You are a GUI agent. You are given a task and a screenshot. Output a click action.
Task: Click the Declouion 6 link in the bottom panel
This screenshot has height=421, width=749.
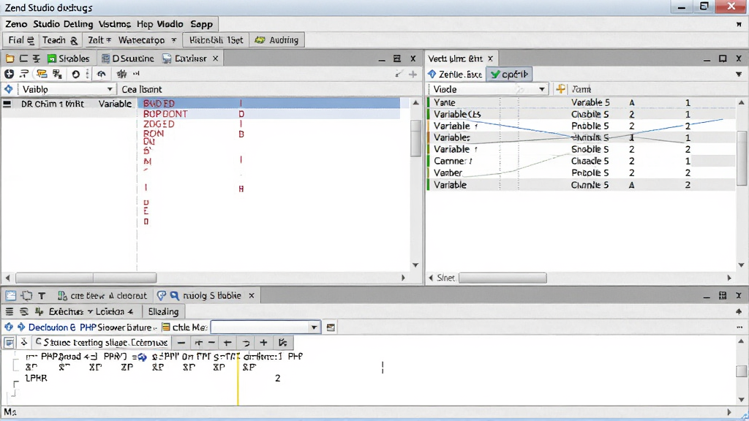(x=52, y=327)
